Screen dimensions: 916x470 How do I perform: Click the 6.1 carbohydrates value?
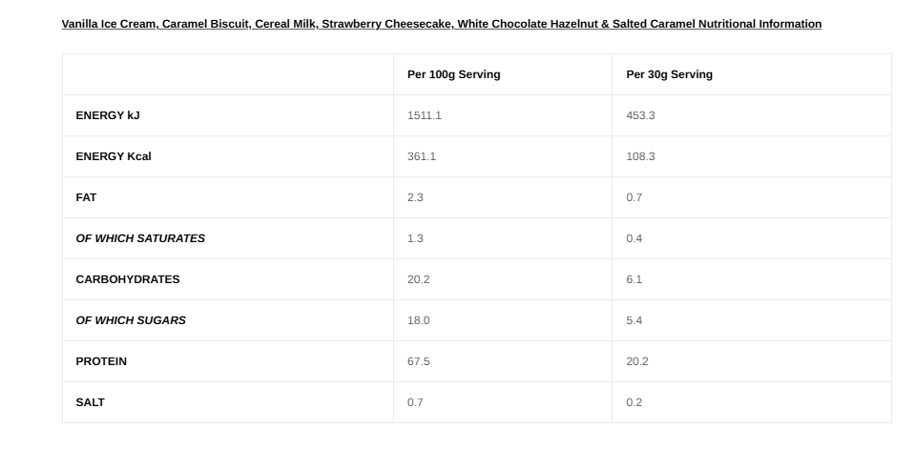pos(634,279)
